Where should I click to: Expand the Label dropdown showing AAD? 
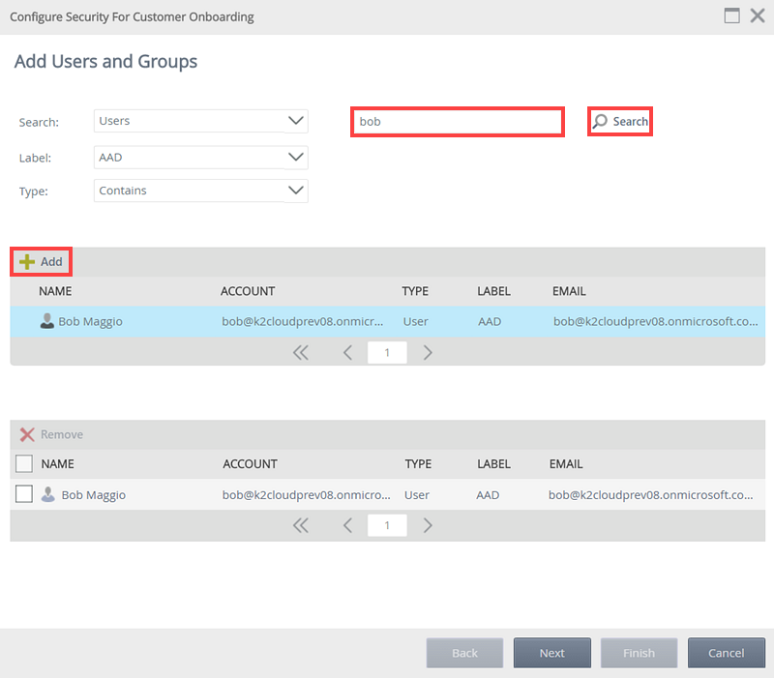tap(201, 157)
